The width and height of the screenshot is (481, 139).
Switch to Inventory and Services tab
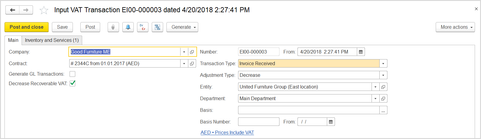click(52, 40)
